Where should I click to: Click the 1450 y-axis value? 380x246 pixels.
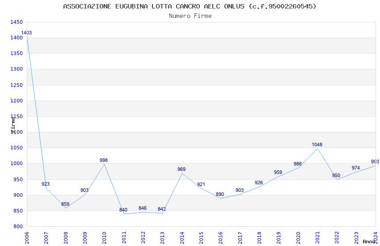click(17, 22)
